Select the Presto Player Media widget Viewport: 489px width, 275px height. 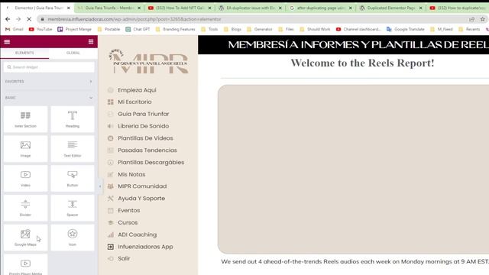(x=25, y=265)
